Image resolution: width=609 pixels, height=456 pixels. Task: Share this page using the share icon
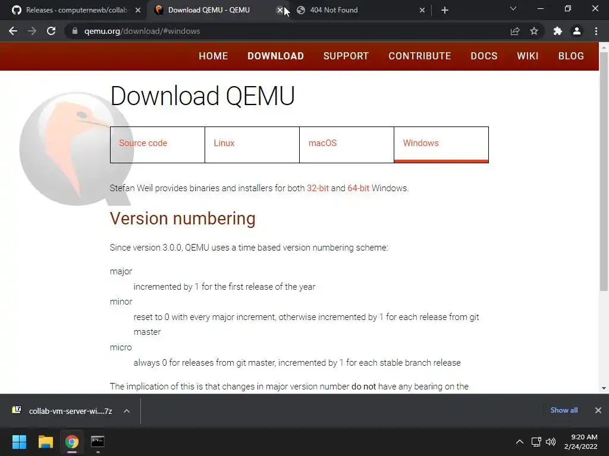tap(515, 31)
